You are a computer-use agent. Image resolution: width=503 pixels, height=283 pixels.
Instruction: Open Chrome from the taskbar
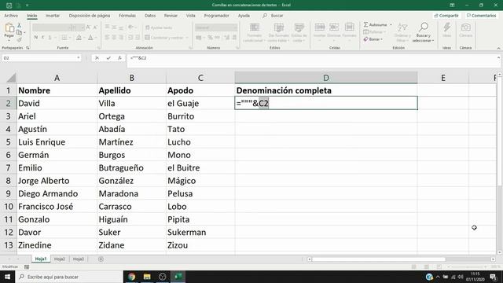[131, 277]
